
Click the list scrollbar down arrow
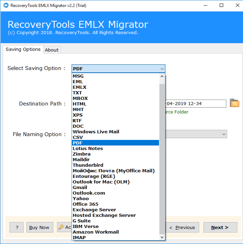[x=162, y=237]
